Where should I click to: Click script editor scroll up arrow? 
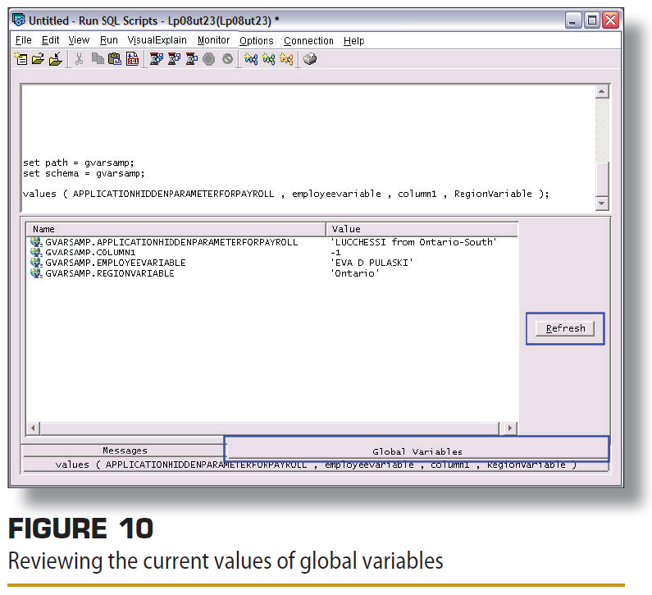pos(602,91)
